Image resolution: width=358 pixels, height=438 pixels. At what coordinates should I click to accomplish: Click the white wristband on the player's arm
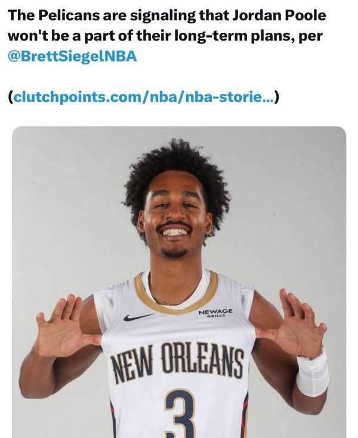pos(313,375)
